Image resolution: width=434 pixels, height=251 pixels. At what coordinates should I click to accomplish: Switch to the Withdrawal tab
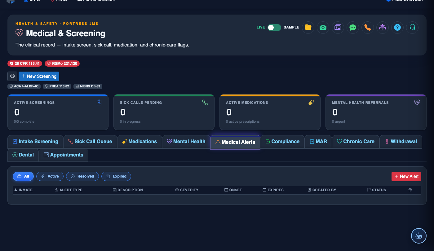point(401,142)
